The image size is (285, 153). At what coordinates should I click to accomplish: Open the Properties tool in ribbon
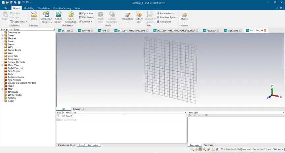click(x=128, y=17)
